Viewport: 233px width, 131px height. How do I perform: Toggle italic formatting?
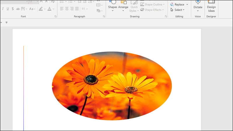(x=3, y=9)
